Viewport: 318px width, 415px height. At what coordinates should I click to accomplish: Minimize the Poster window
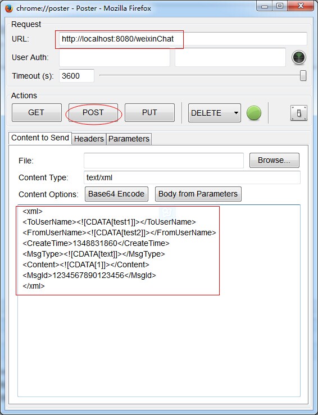click(265, 6)
